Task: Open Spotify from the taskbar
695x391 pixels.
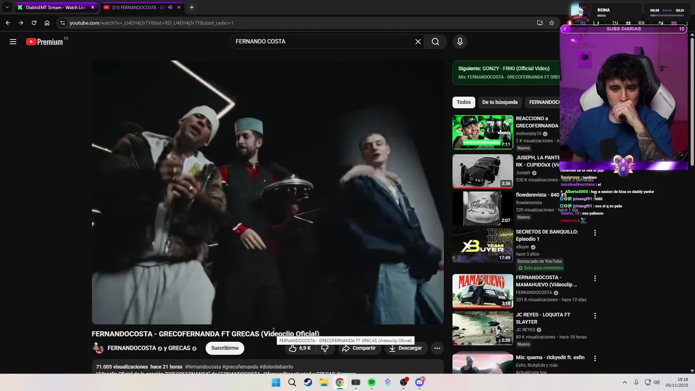Action: pos(371,382)
